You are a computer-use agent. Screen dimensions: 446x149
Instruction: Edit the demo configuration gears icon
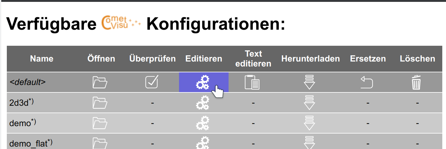pyautogui.click(x=203, y=123)
